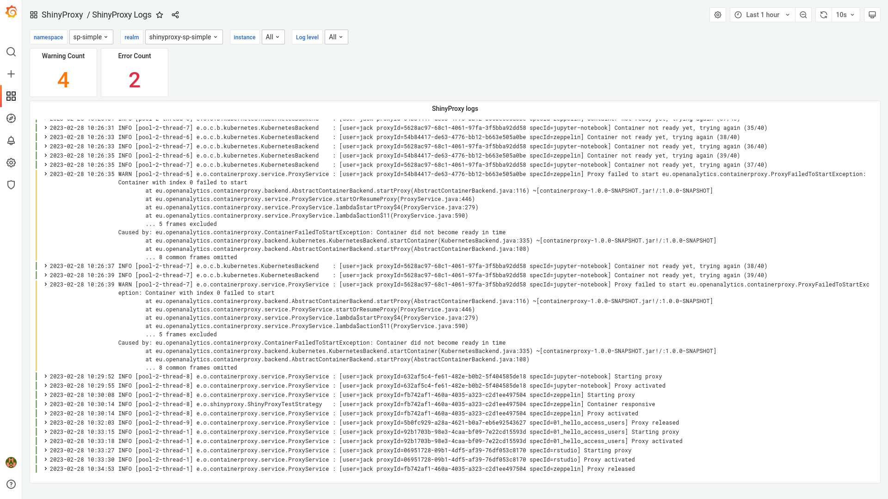Click the Grafana logo home icon
This screenshot has width=888, height=499.
pyautogui.click(x=11, y=12)
